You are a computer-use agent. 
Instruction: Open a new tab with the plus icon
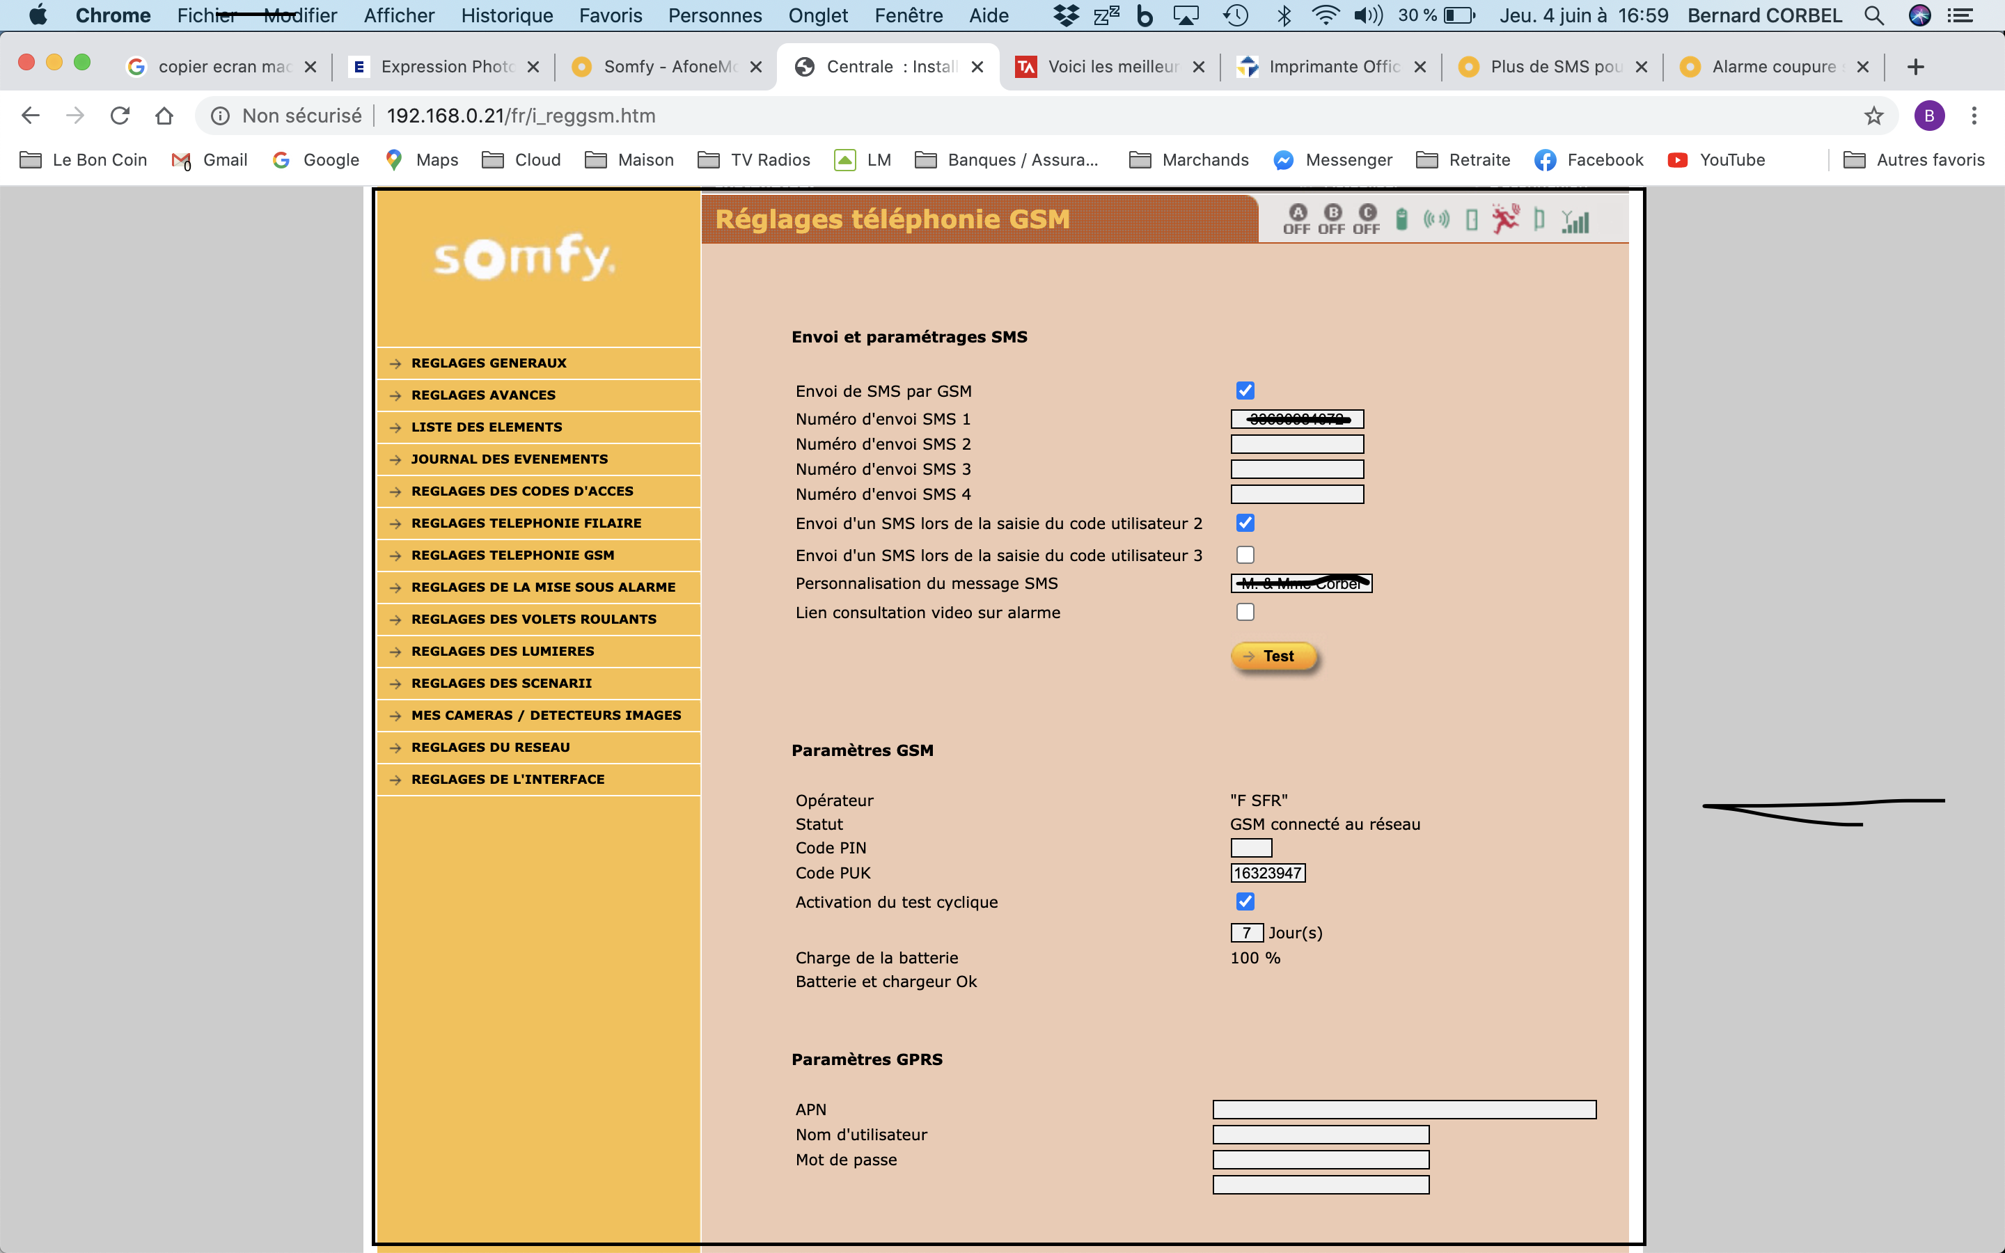tap(1914, 67)
